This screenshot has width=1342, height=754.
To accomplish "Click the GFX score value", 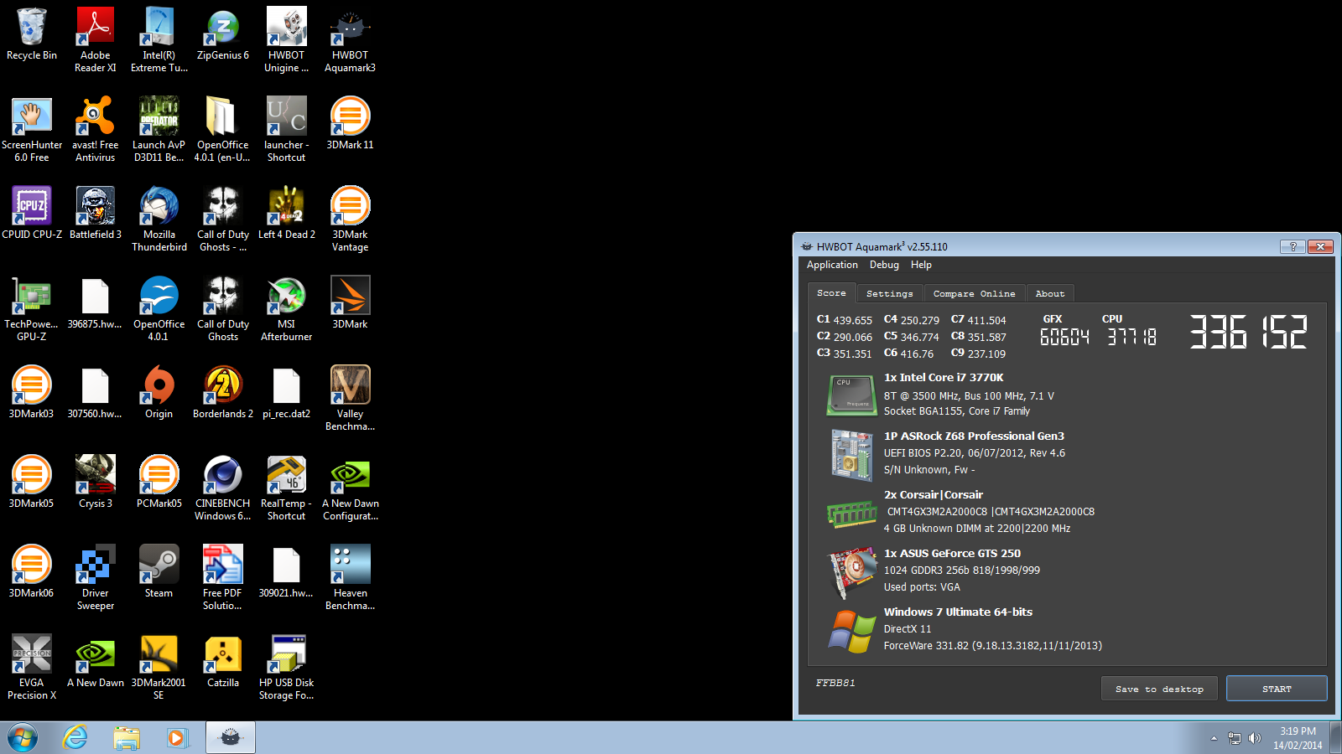I will [1064, 337].
